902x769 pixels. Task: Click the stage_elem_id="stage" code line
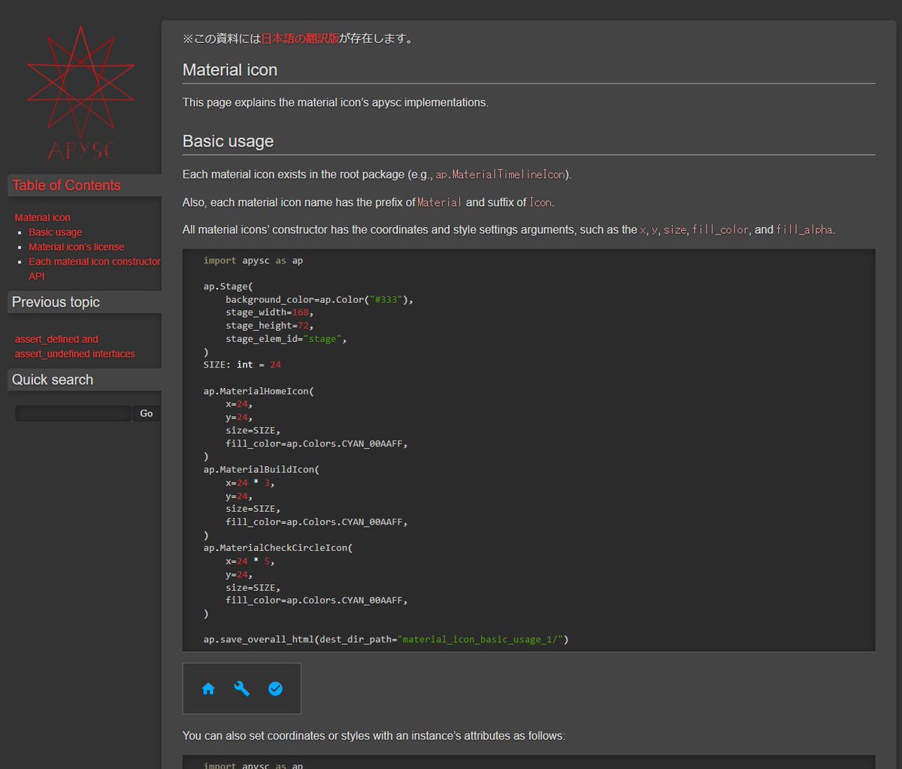pos(286,338)
